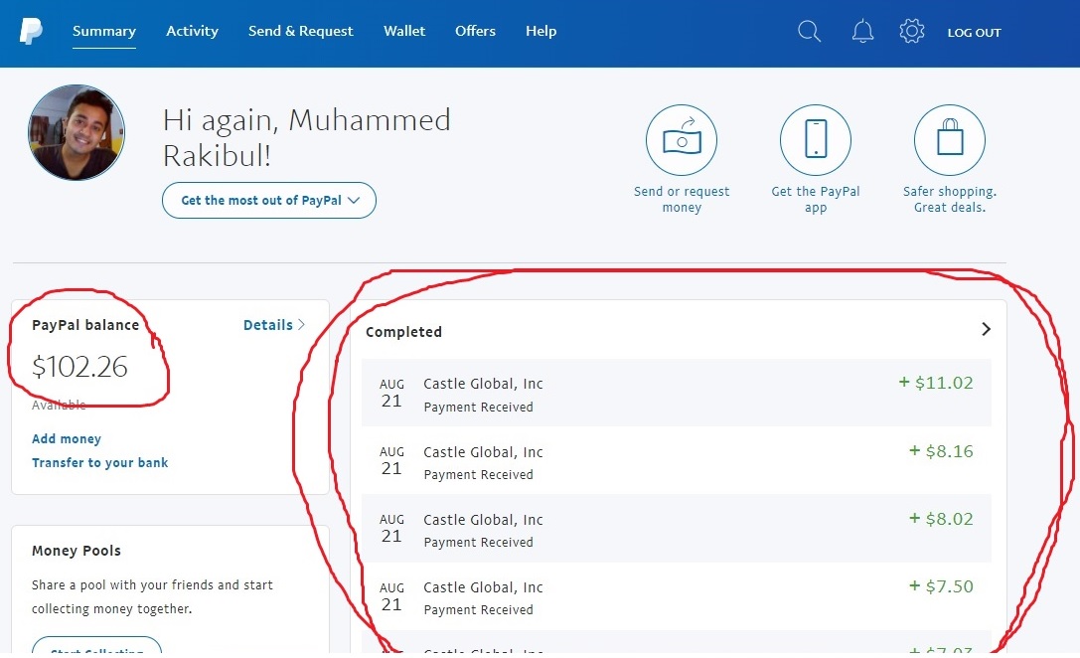Expand the Get the most out of PayPal dropdown
This screenshot has height=658, width=1080.
point(269,200)
